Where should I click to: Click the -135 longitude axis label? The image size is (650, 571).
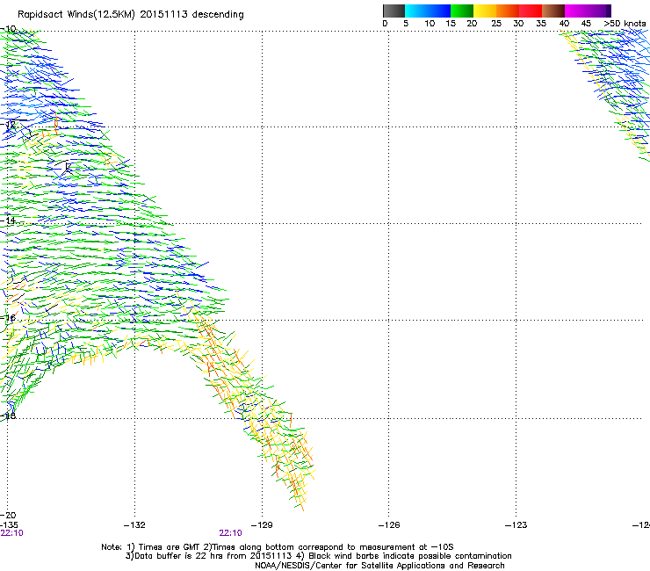(x=9, y=525)
